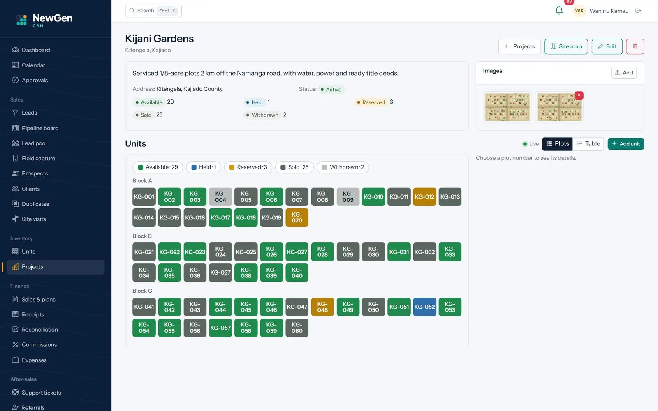Select withdrawn plot KG-004
Screen dimensions: 658x411
[x=220, y=197]
